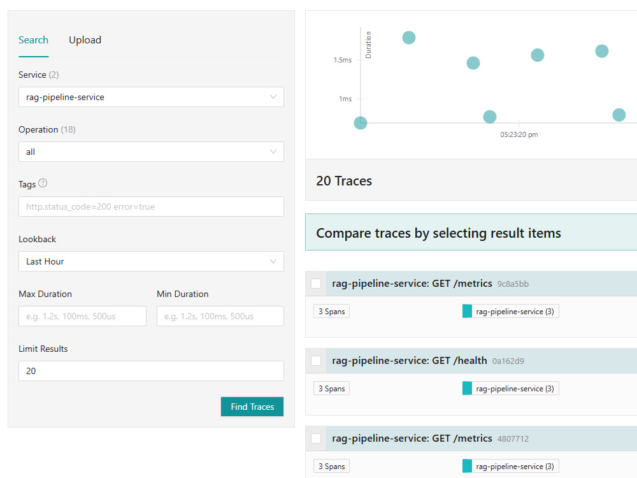
Task: Select the checkbox for GET /metrics trace 9c8a5bb
Action: click(316, 284)
